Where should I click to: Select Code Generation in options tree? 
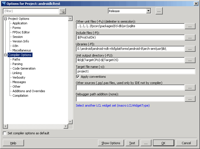point(24,68)
